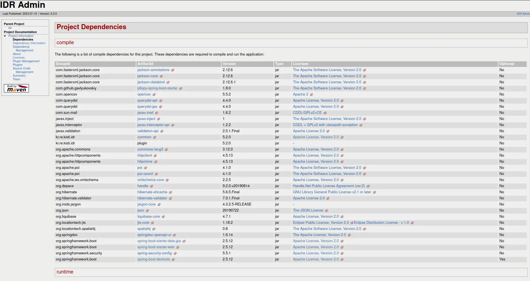Click external link icon beside querydsl-apt
Image resolution: width=530 pixels, height=281 pixels.
pyautogui.click(x=161, y=101)
